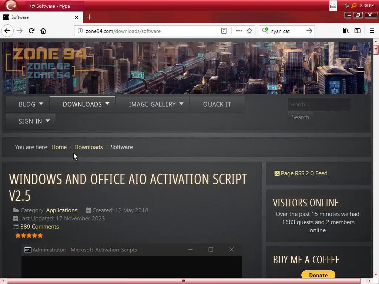Open the Start menu flag orb
379x284 pixels.
[x=11, y=6]
